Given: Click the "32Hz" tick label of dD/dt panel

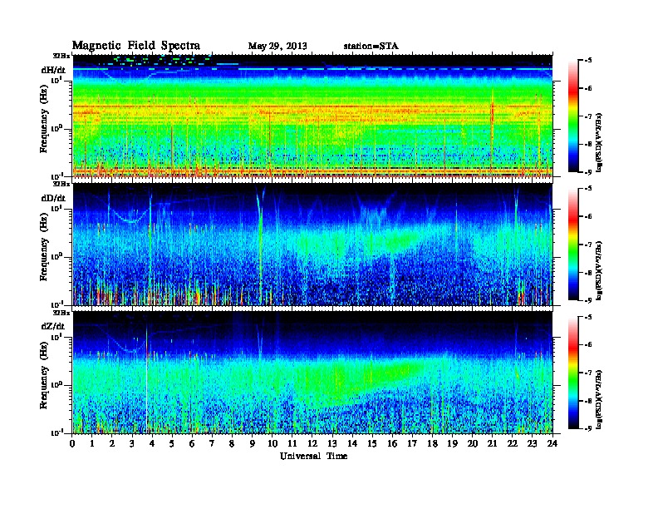Looking at the screenshot, I should tap(61, 184).
